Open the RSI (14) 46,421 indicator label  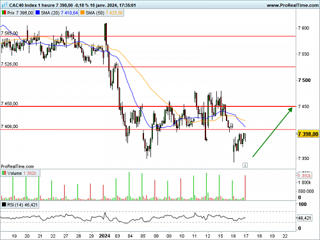(x=22, y=205)
